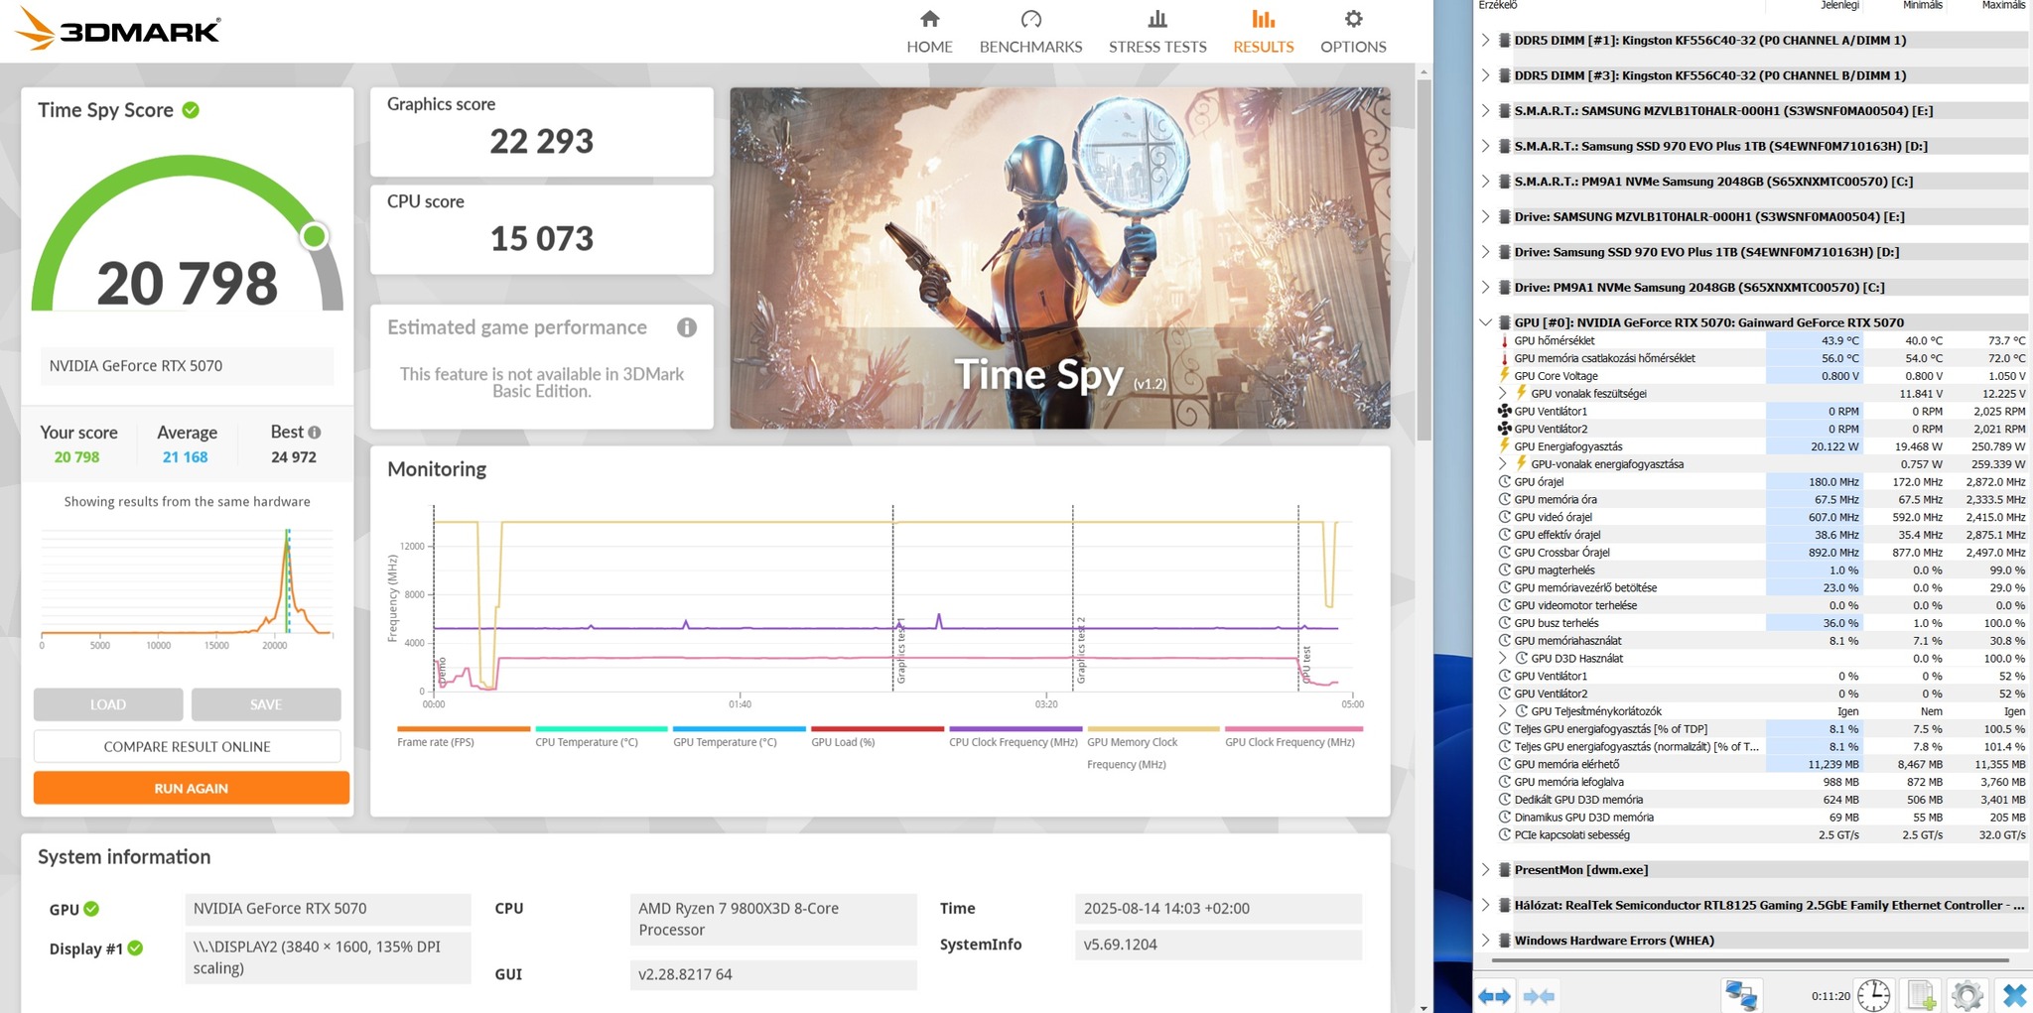Toggle the GPU Clock Frequency (MHz) legend item
The height and width of the screenshot is (1013, 2033).
click(x=1292, y=737)
